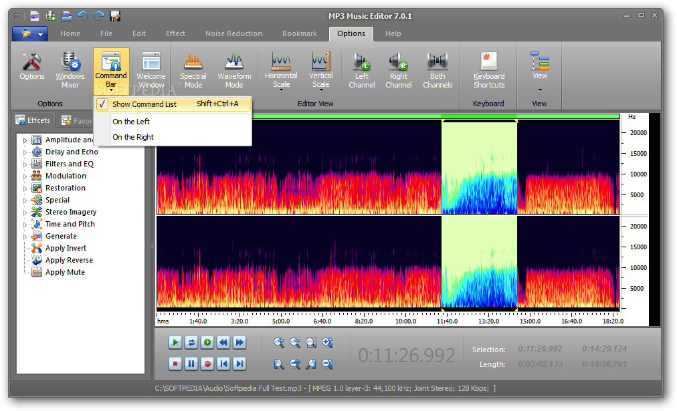Switch to Waveform Mode
This screenshot has height=411, width=677.
tap(234, 70)
